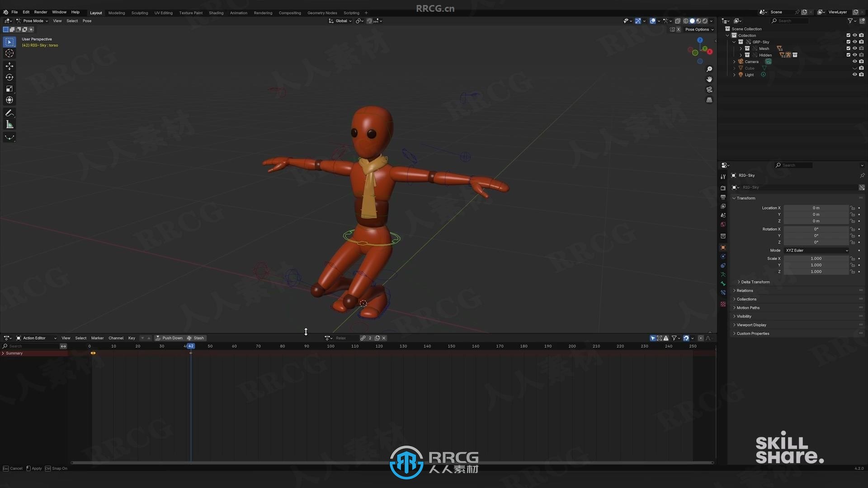Click the current frame 42 marker
Screen dimensions: 868x488
(x=191, y=346)
